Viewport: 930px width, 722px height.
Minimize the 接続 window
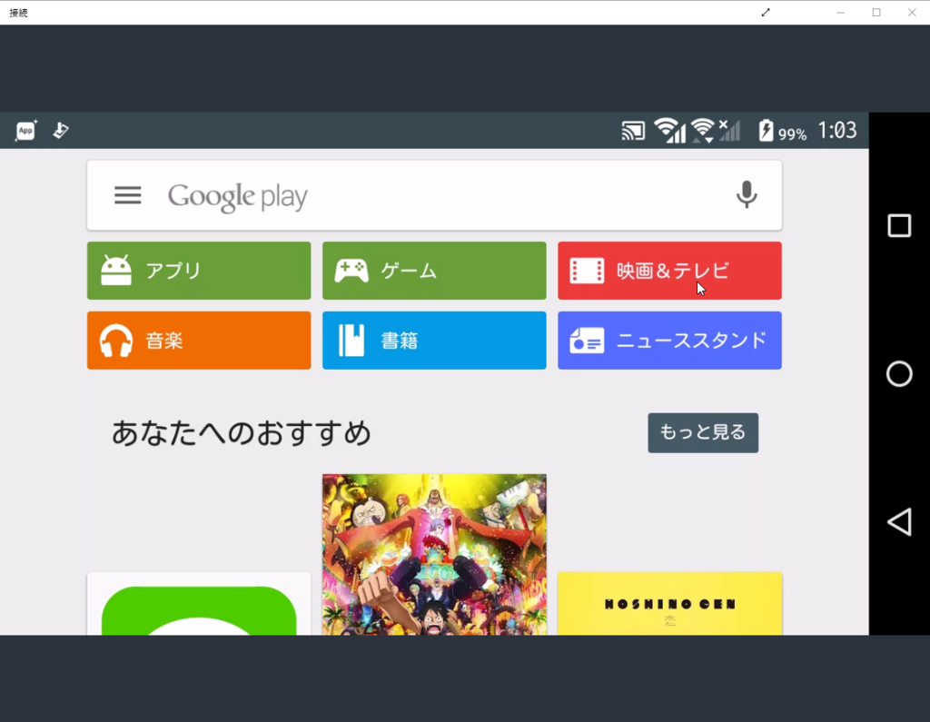840,13
